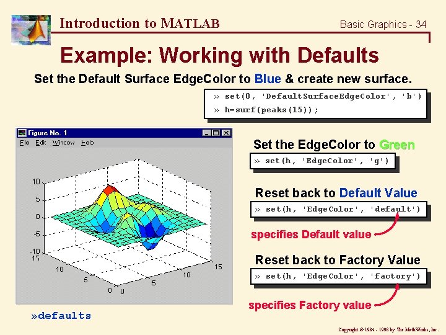Click the set DefaultSurfaceEdgeColor command line
The width and height of the screenshot is (446, 335).
(317, 96)
